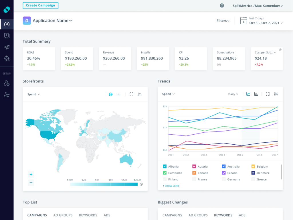Switch Storefronts to bar chart view
This screenshot has height=220, width=293.
tap(119, 94)
